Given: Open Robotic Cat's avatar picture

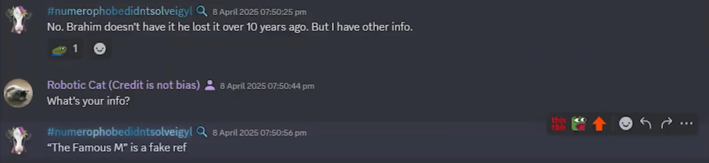Looking at the screenshot, I should pyautogui.click(x=18, y=93).
